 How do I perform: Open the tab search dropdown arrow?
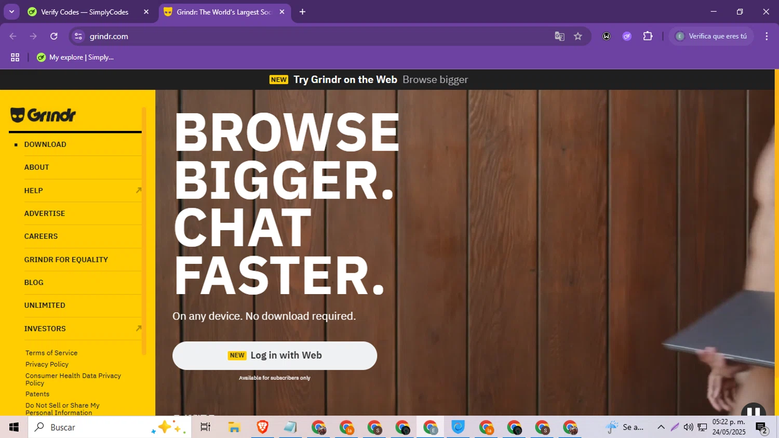tap(11, 11)
